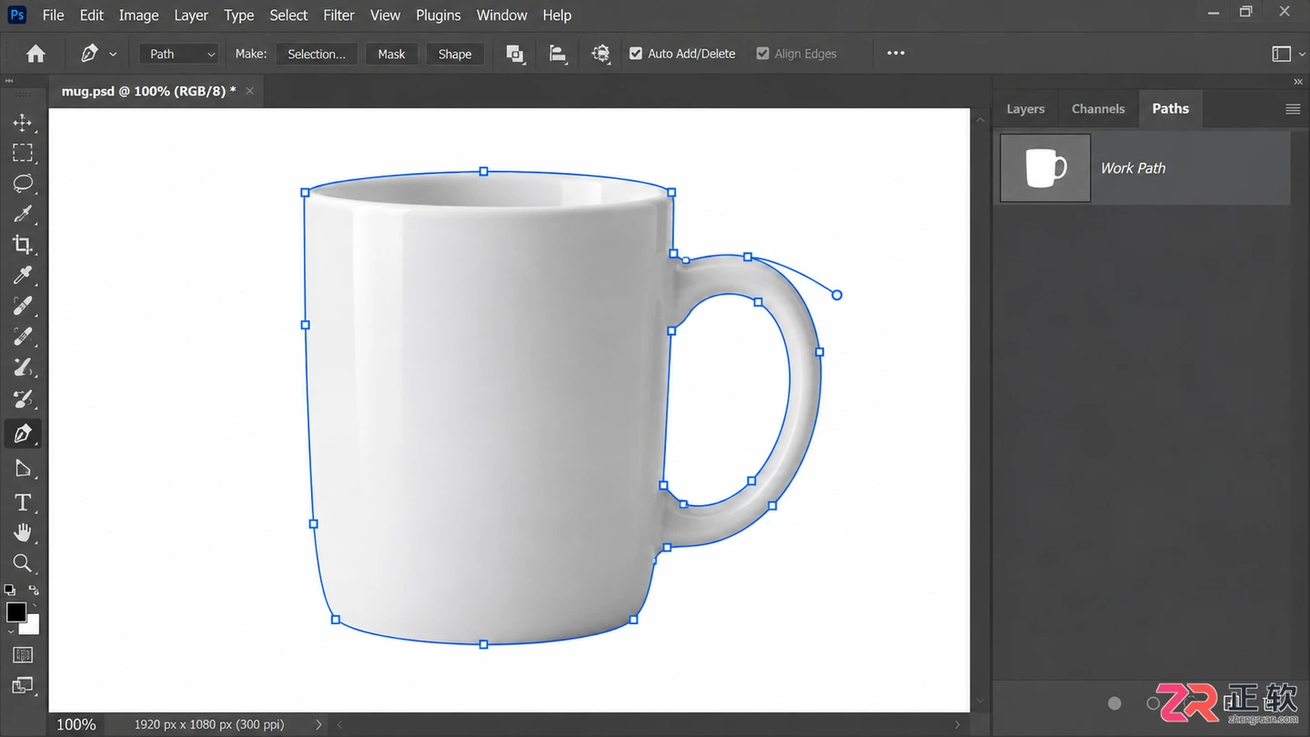Uncheck the Auto Add/Delete checkbox
This screenshot has height=737, width=1310.
(636, 54)
